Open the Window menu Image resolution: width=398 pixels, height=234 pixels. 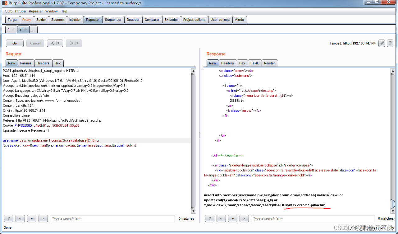51,11
